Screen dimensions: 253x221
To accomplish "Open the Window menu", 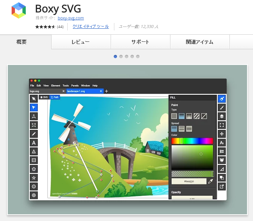I will point(85,85).
